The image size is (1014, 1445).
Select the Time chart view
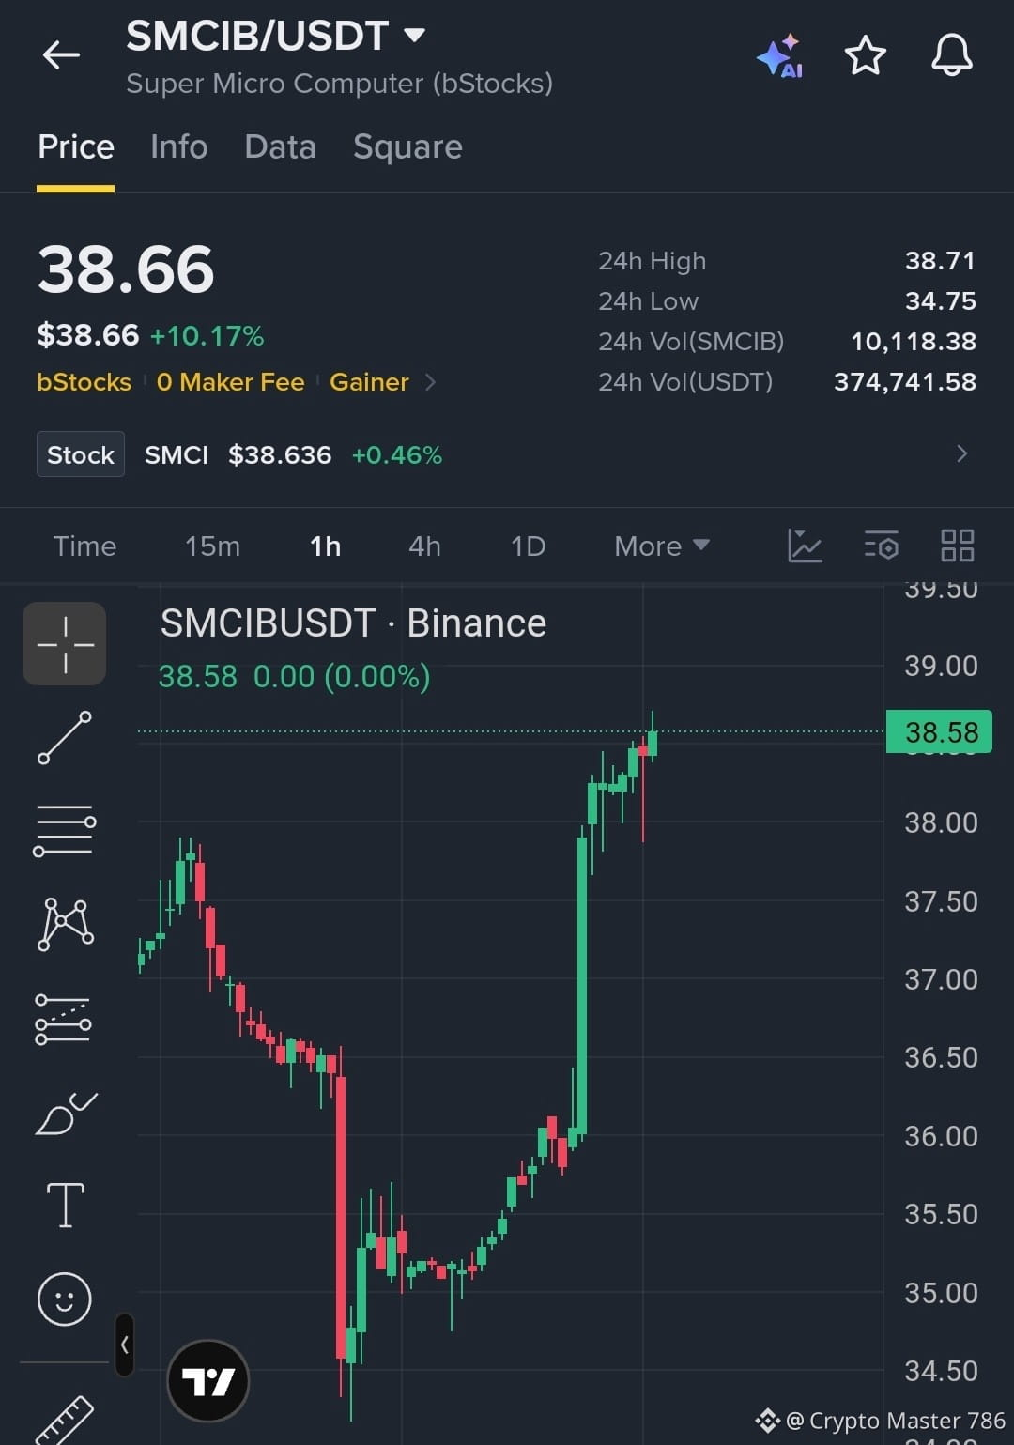tap(84, 546)
